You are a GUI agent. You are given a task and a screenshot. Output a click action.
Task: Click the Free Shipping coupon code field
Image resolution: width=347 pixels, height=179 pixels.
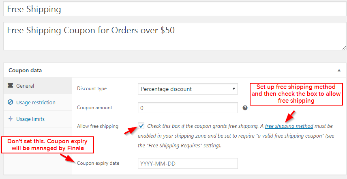[175, 9]
